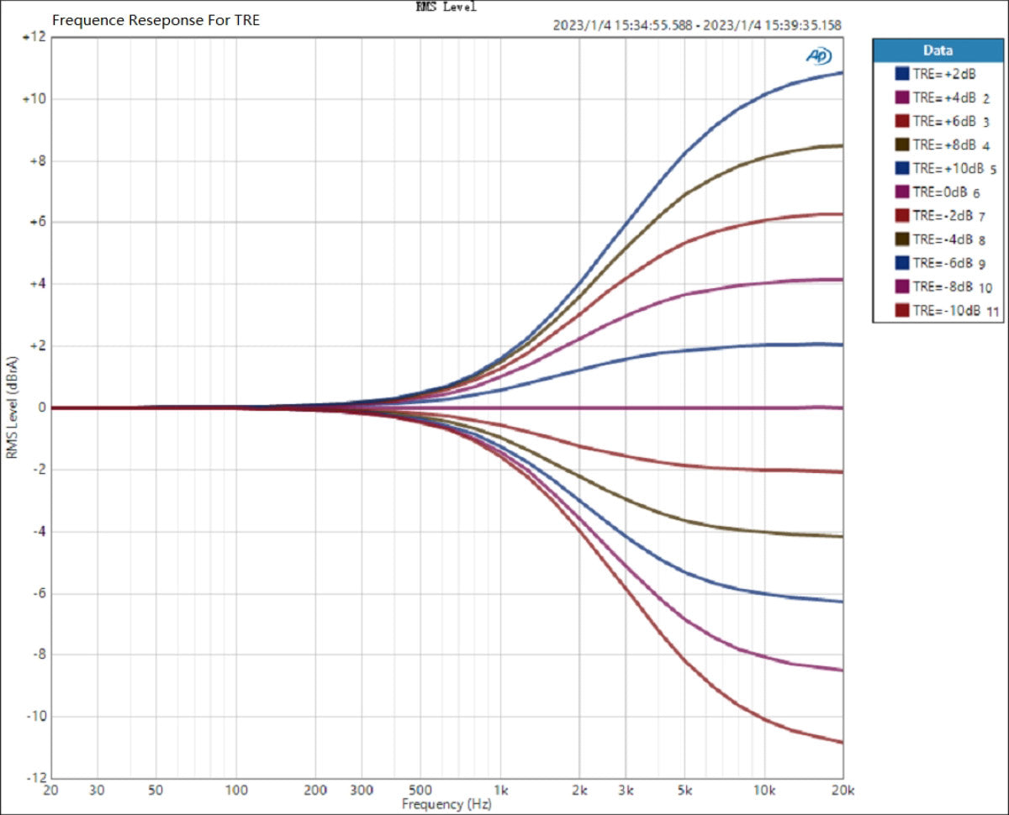Click the TRE=0dB legend color swatch
The height and width of the screenshot is (815, 1009).
point(902,192)
